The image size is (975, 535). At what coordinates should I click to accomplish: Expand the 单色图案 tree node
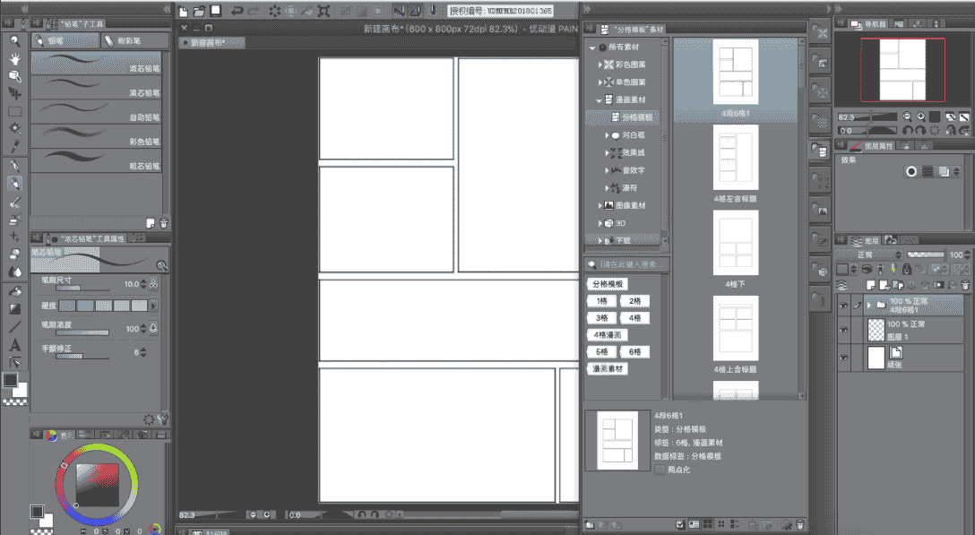600,82
